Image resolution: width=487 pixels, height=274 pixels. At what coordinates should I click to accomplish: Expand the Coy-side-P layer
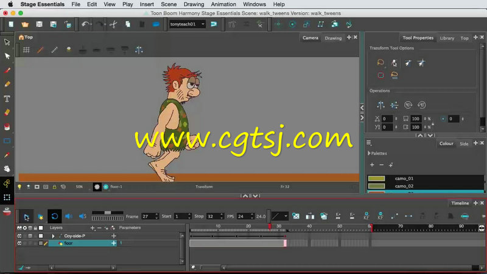[53, 236]
